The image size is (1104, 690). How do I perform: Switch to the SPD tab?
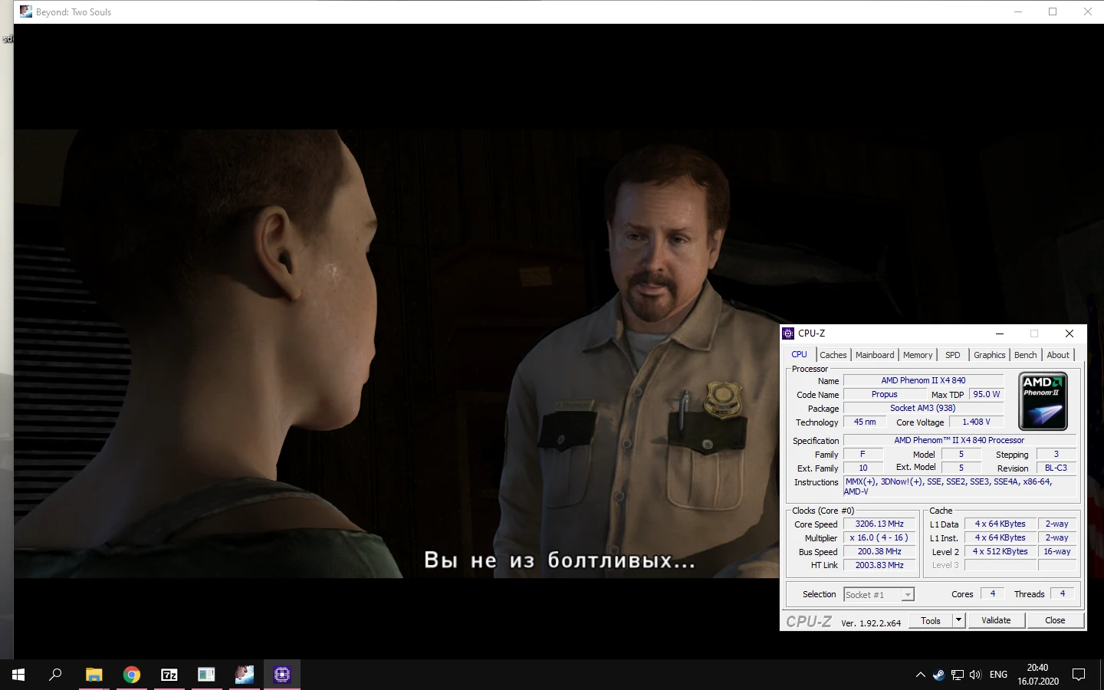coord(953,354)
